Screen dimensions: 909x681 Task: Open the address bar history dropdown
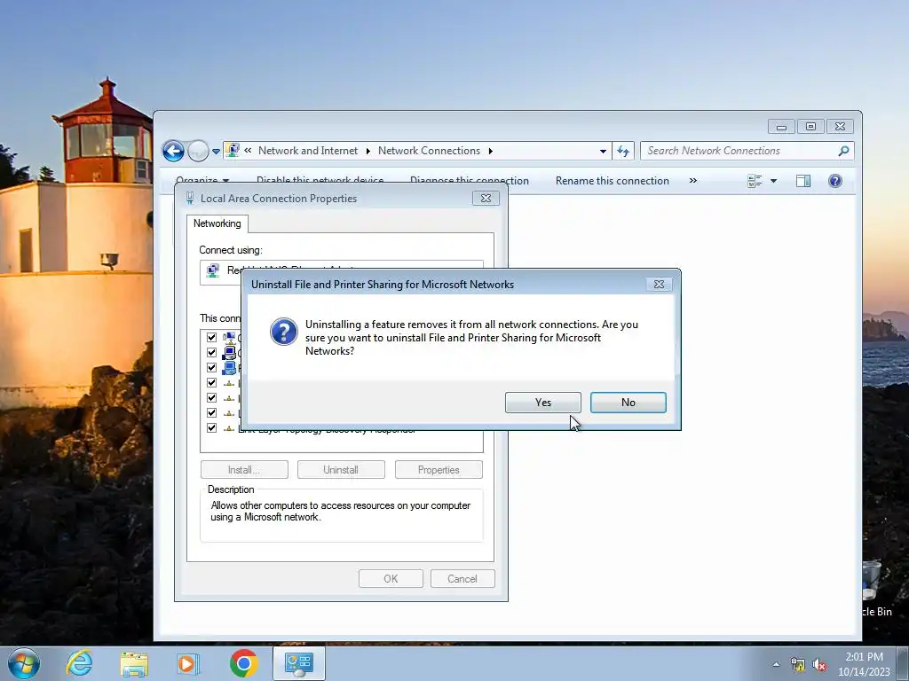pyautogui.click(x=603, y=151)
